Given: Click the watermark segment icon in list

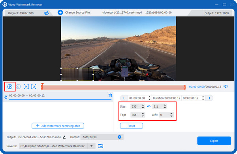Looking at the screenshot, I should (6, 97).
